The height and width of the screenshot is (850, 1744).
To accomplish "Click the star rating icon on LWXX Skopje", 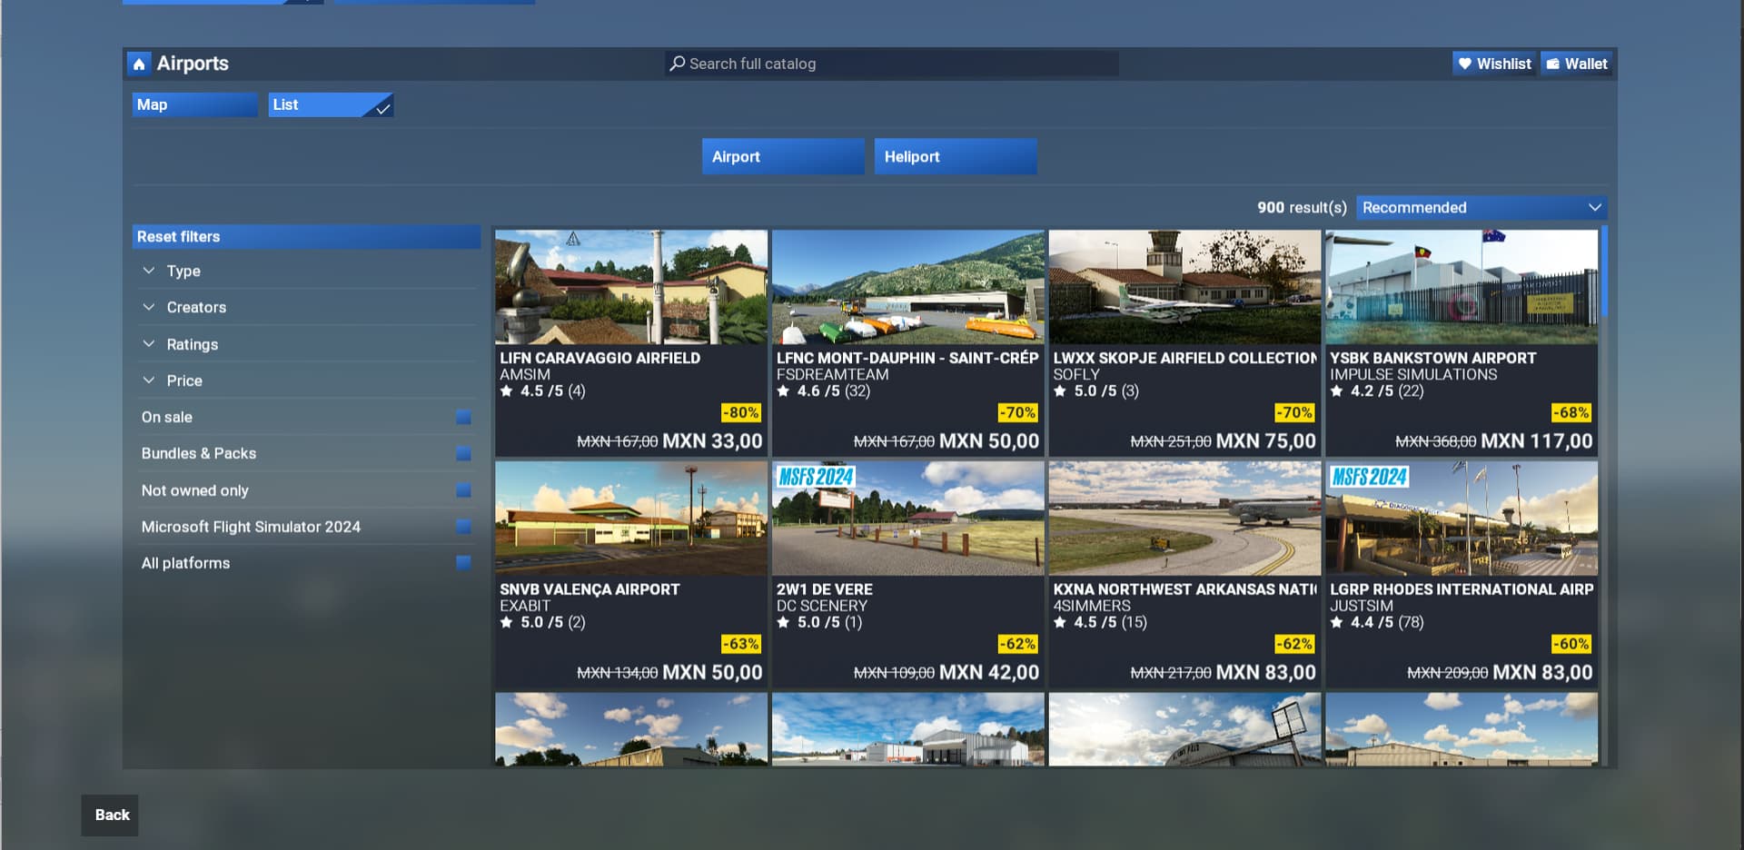I will pos(1060,391).
